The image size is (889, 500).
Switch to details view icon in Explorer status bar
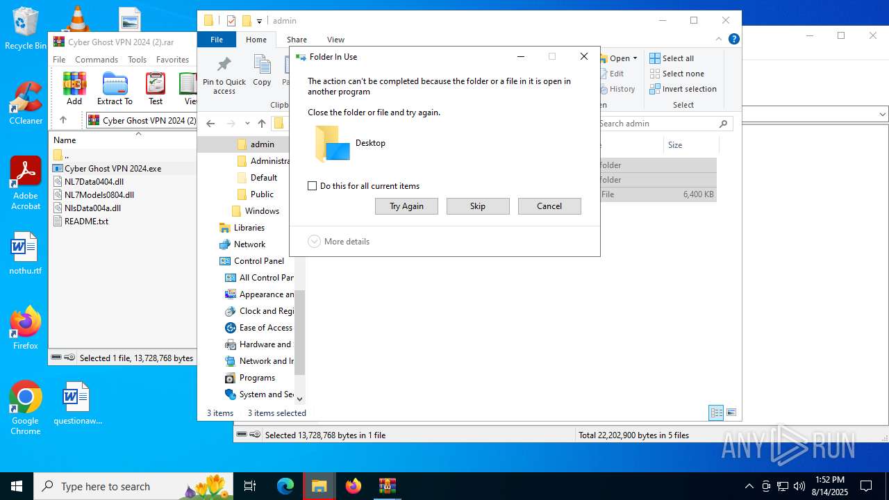coord(716,412)
